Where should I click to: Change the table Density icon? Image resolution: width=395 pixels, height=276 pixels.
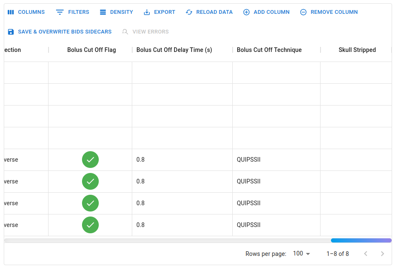click(103, 12)
